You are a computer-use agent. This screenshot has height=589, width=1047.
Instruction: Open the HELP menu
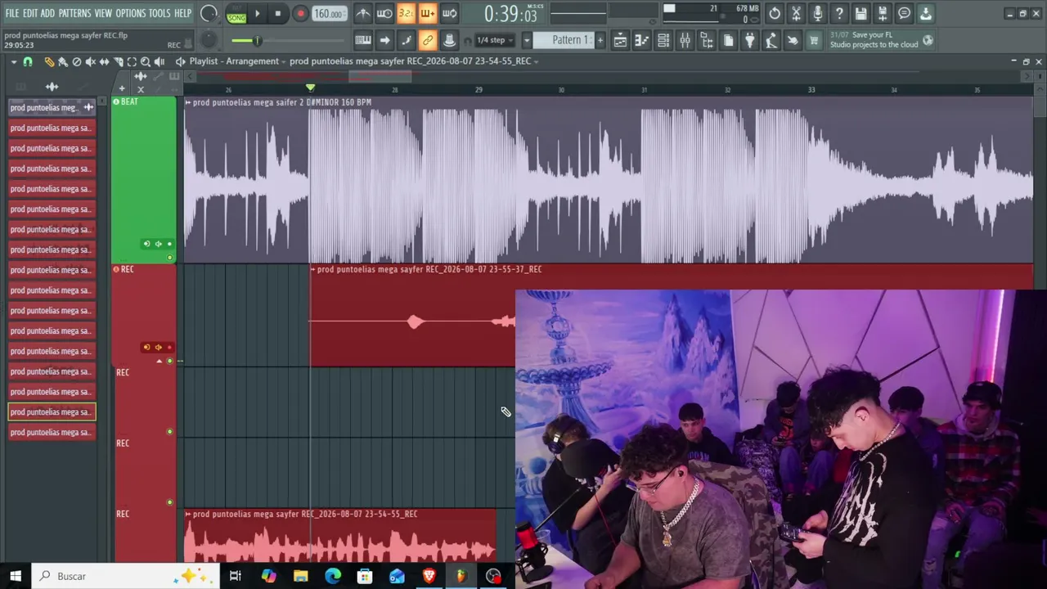(182, 13)
